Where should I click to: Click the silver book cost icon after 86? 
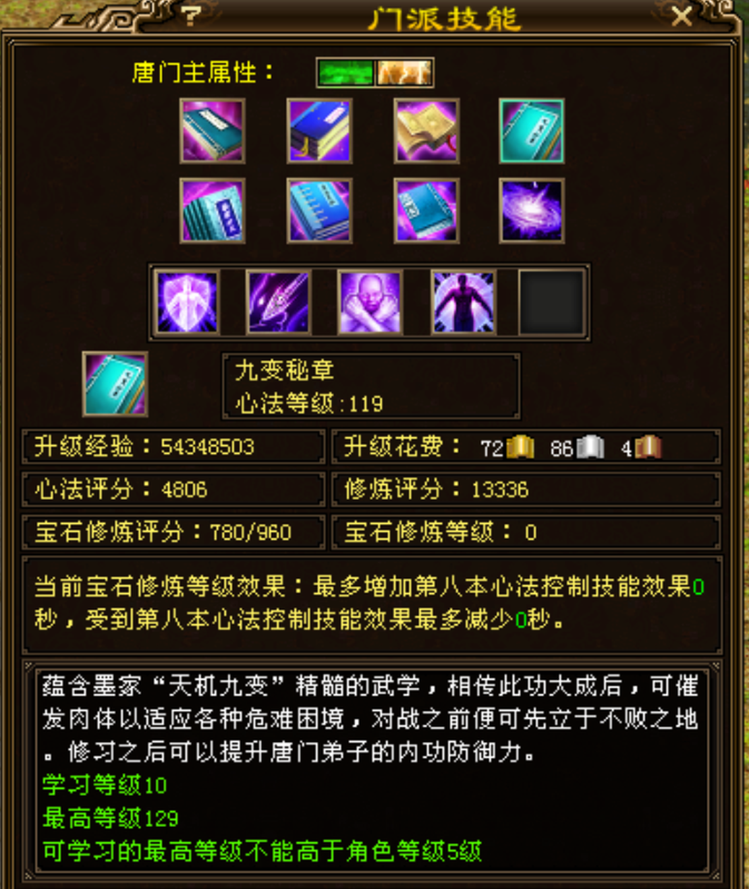click(x=590, y=447)
